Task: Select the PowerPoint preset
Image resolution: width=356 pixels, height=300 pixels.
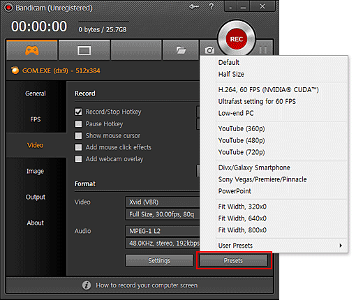Action: click(x=282, y=191)
